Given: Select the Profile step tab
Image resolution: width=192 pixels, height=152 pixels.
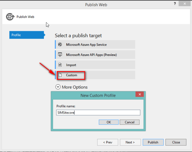Looking at the screenshot, I should 27,35.
